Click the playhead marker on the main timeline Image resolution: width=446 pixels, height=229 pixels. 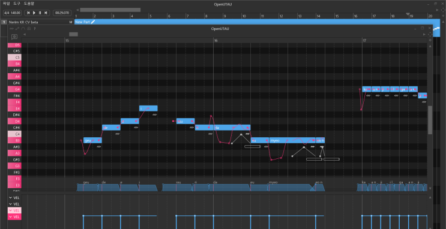tap(408, 14)
